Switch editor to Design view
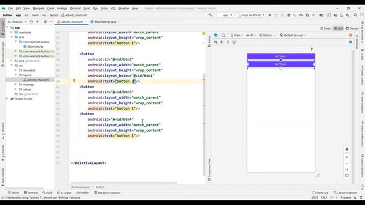The width and height of the screenshot is (365, 205). click(x=352, y=28)
